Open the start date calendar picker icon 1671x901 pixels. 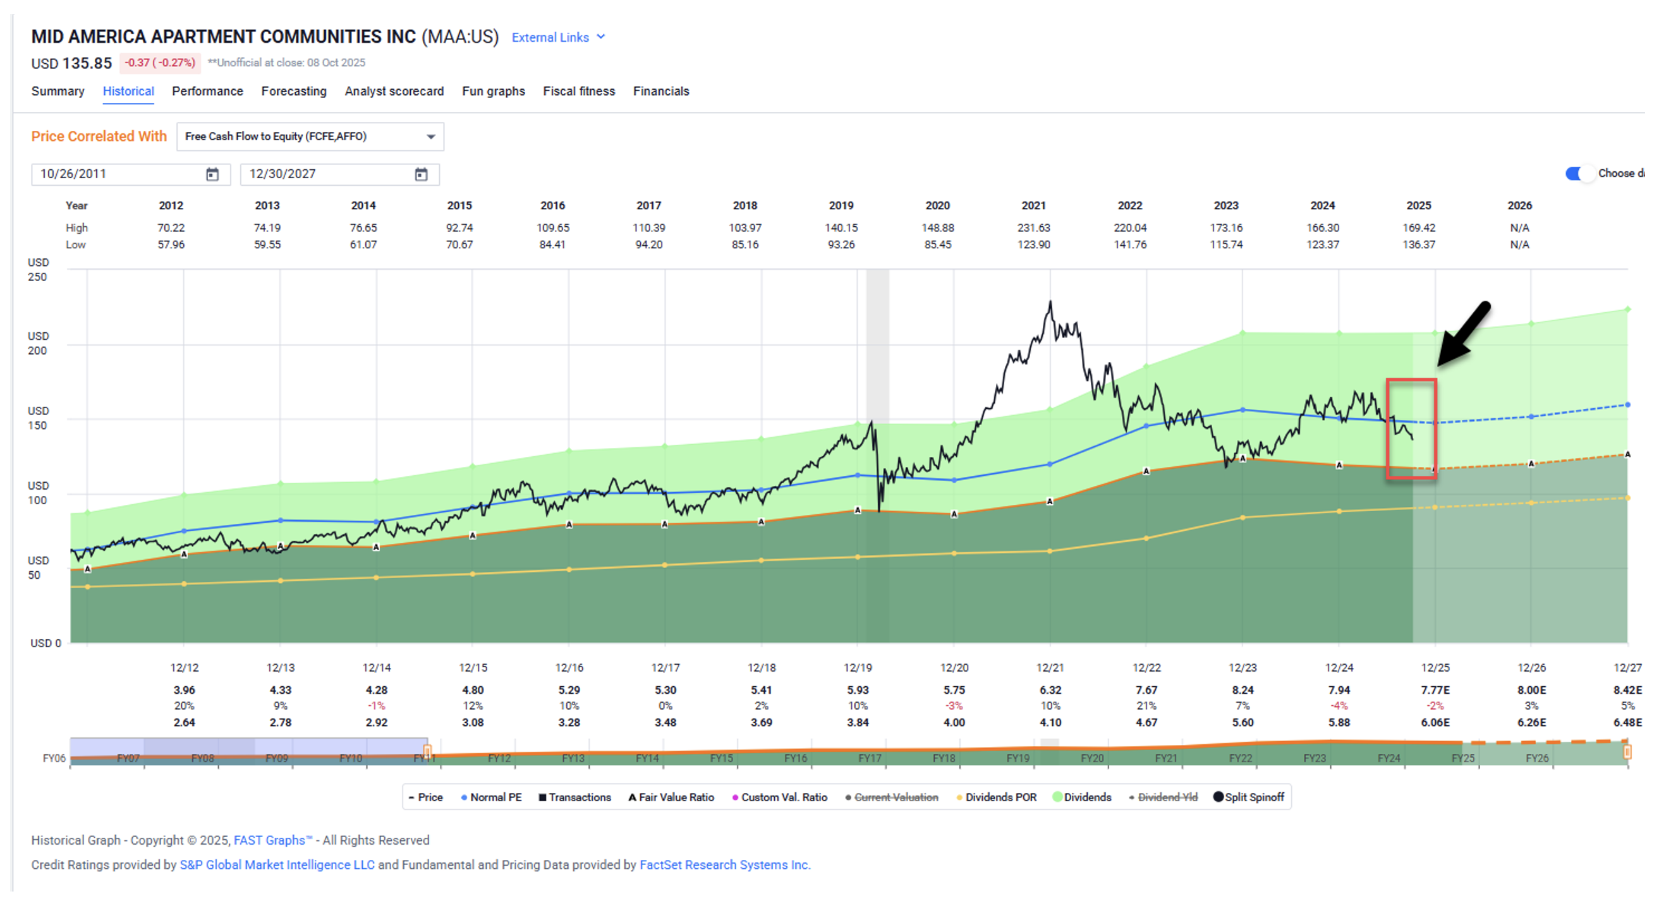[x=212, y=174]
